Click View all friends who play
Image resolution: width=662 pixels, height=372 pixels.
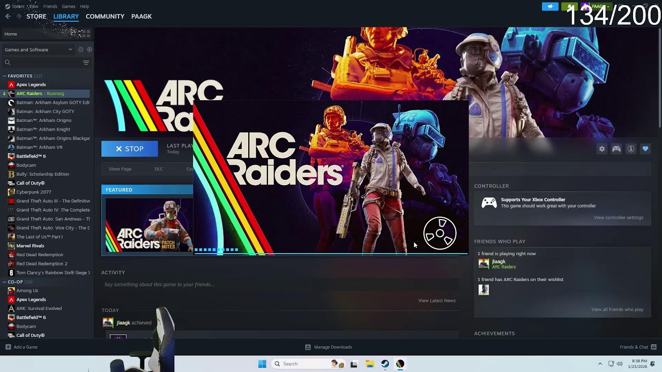point(618,309)
